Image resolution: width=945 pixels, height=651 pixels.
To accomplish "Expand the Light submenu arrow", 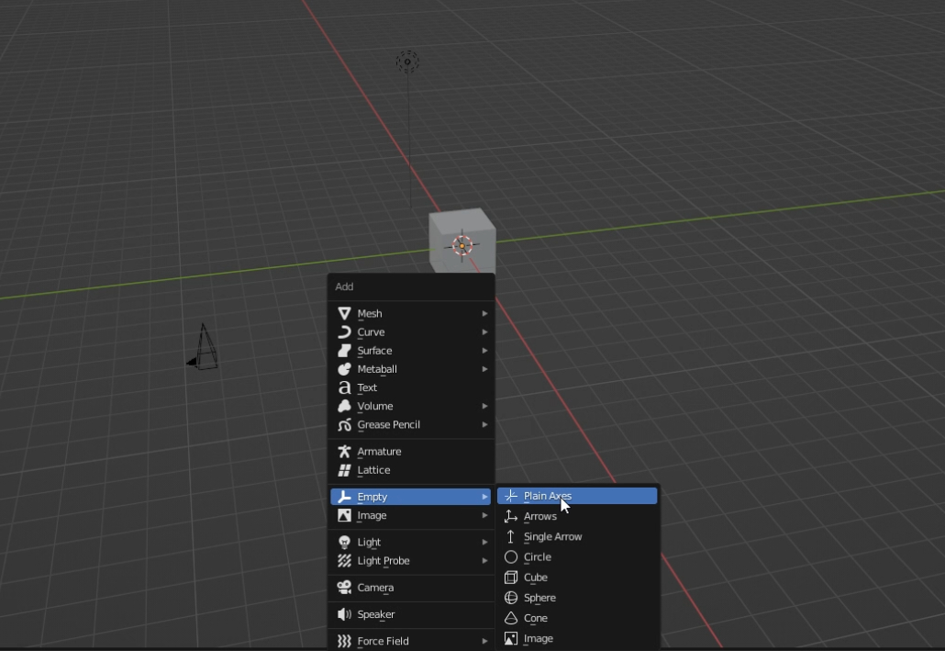I will 484,542.
